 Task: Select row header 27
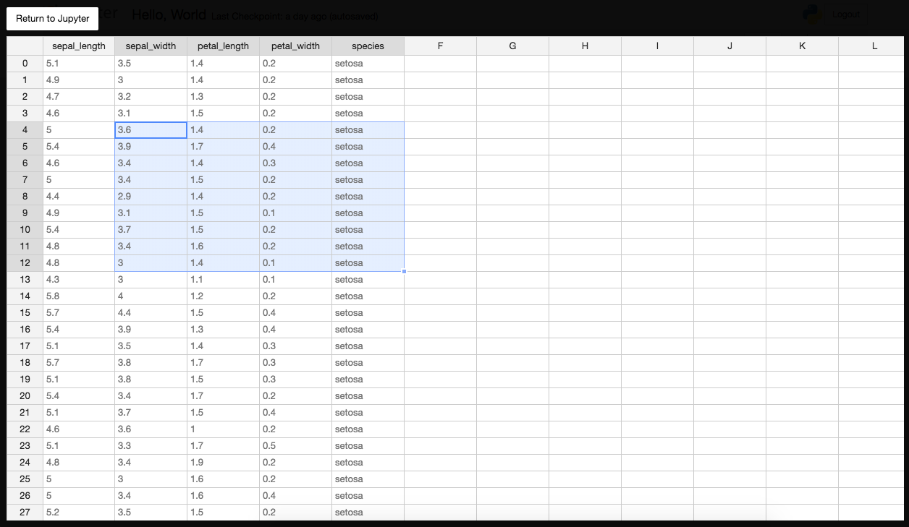click(x=25, y=513)
